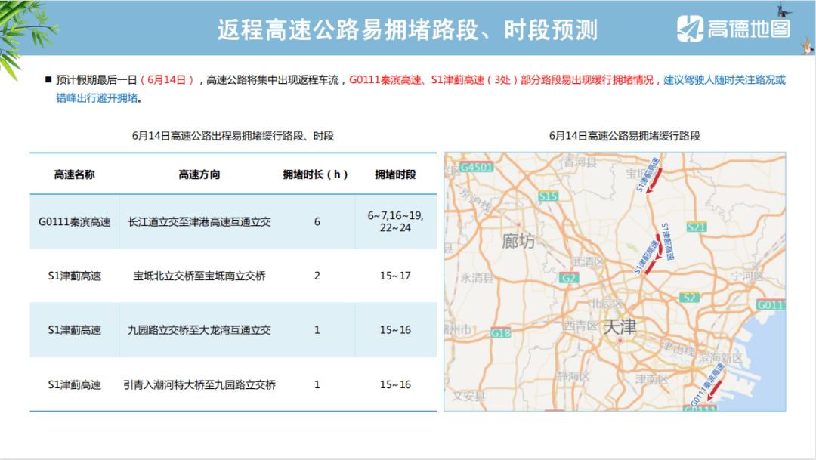Click the G2 highway shield on map
816x460 pixels.
568,278
